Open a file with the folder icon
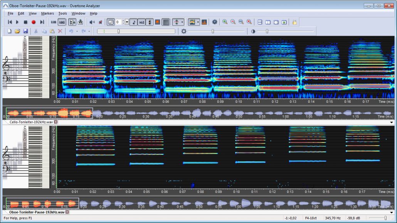The width and height of the screenshot is (397, 223). tap(17, 31)
